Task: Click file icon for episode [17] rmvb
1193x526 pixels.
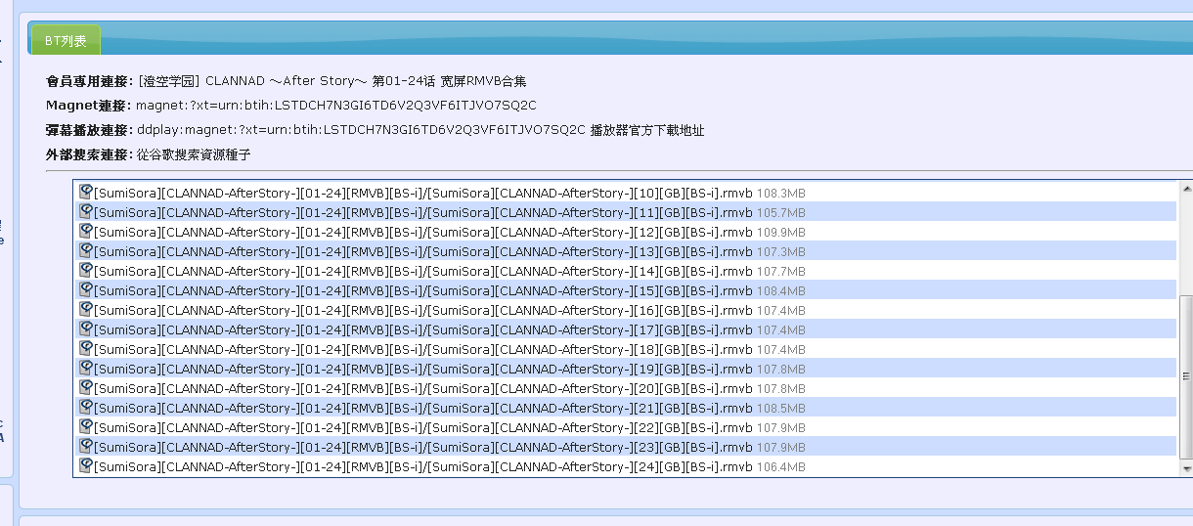Action: [85, 329]
